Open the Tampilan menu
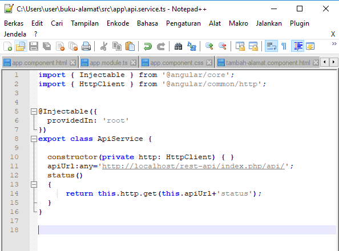The height and width of the screenshot is (251, 339). (x=84, y=23)
